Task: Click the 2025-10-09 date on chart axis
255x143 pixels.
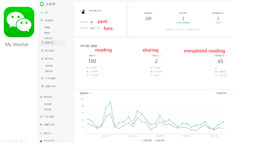Action: click(x=106, y=136)
